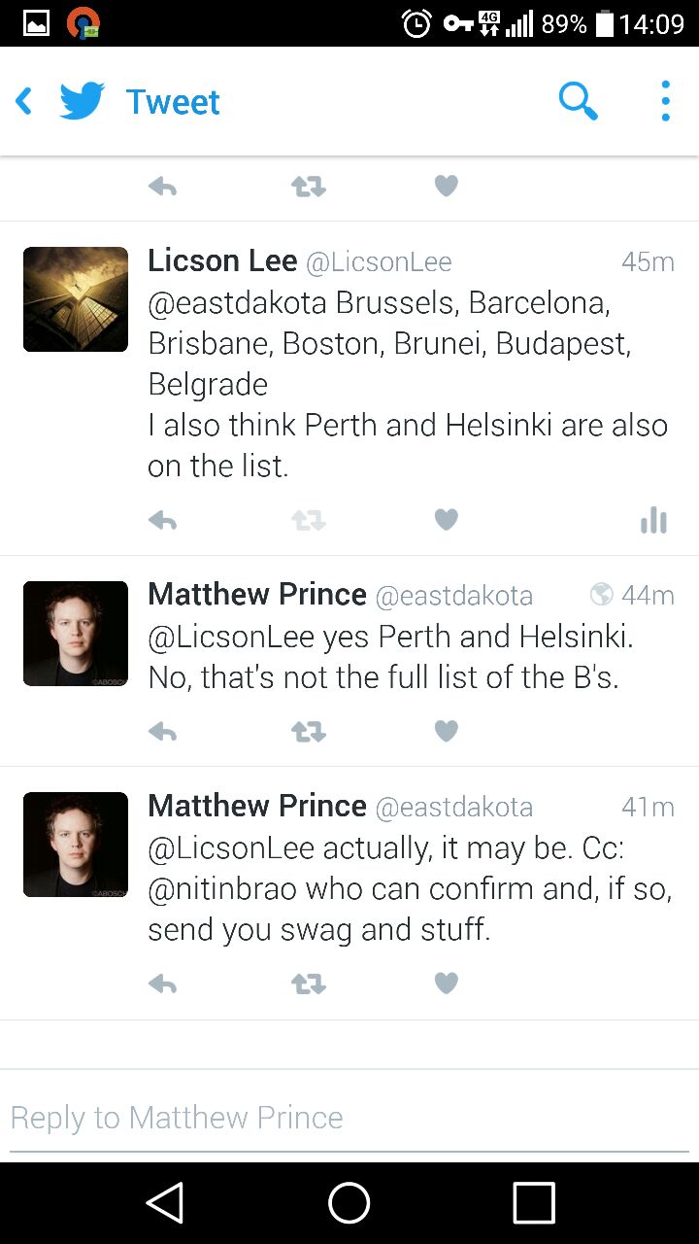
Task: Retweet Licson Lee's city list tweet
Action: tap(309, 521)
